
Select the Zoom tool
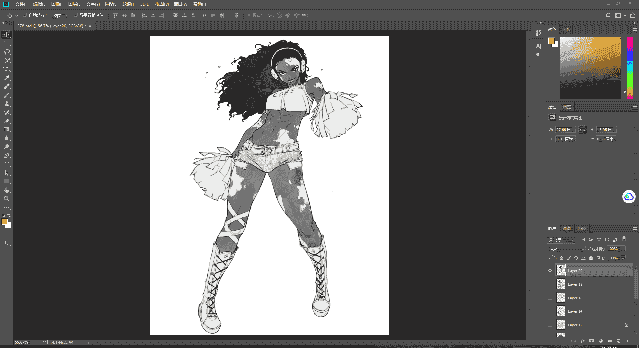[x=7, y=199]
